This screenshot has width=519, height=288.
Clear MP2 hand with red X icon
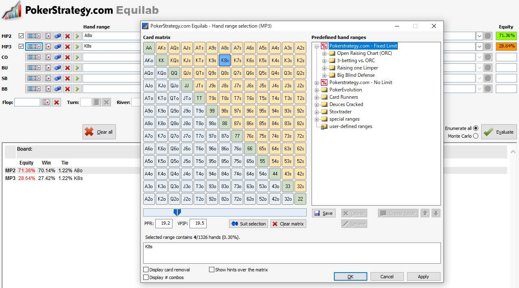pyautogui.click(x=68, y=36)
